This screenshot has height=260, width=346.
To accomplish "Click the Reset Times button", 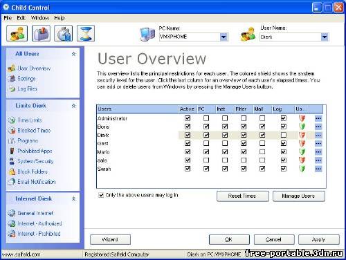I will [243, 196].
